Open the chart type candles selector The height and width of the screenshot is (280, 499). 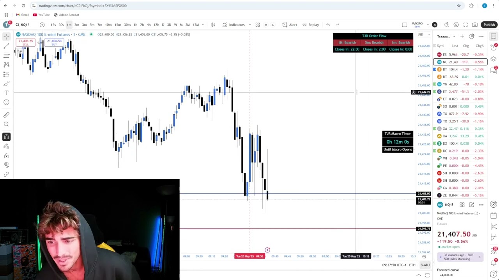213,25
